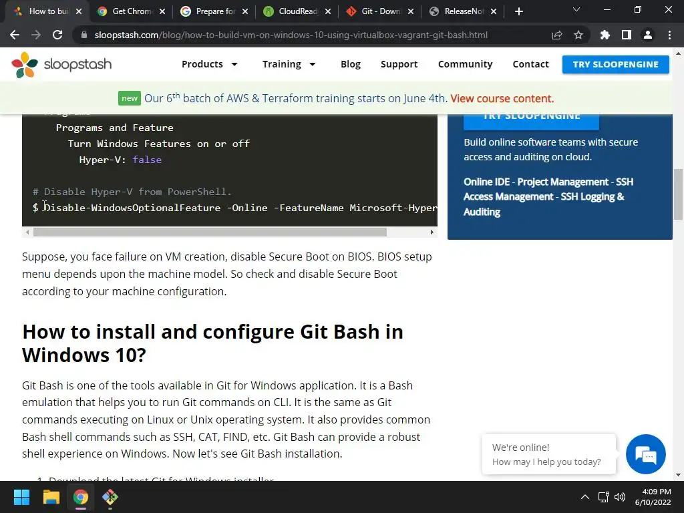684x513 pixels.
Task: Open volume control tray icon
Action: pyautogui.click(x=619, y=497)
